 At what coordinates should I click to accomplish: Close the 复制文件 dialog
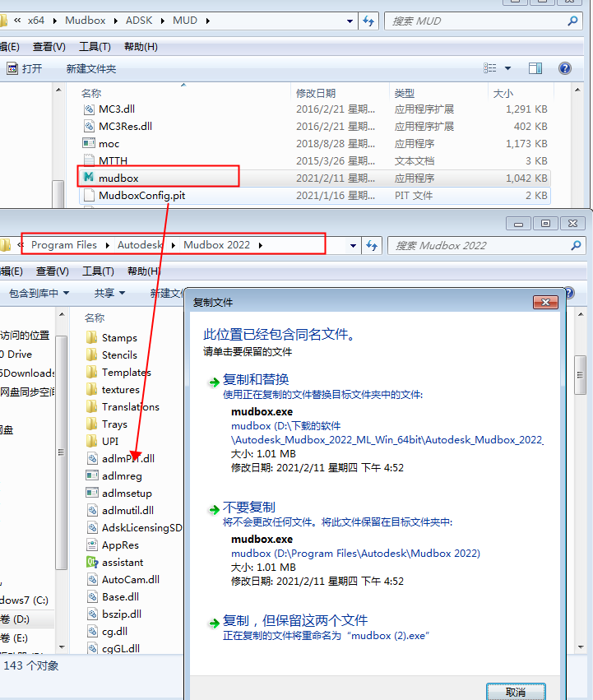[545, 302]
